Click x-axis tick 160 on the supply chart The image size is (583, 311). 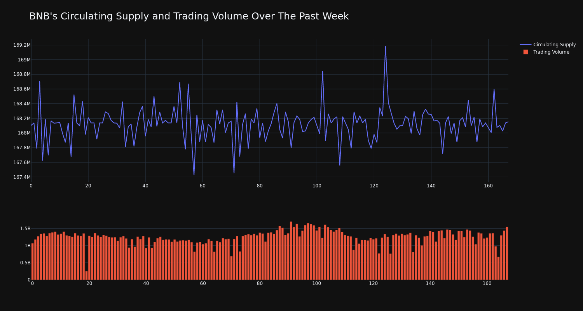tap(488, 186)
